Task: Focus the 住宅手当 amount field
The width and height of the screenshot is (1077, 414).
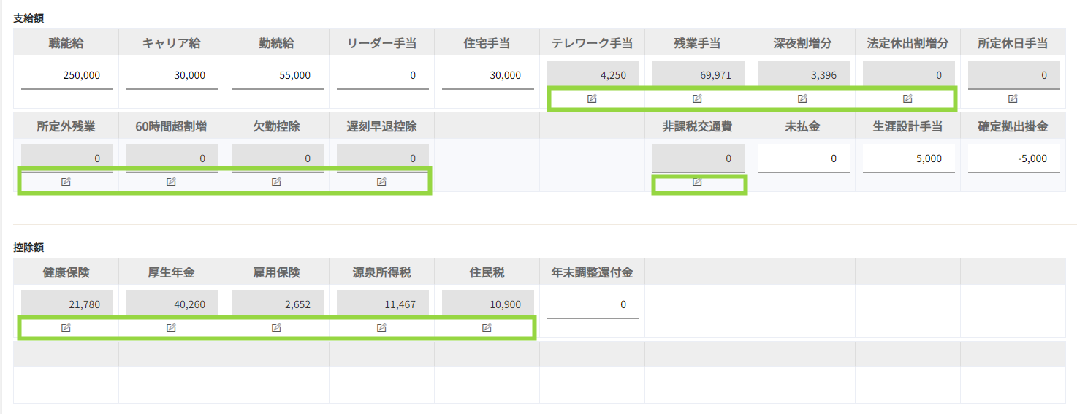Action: (x=487, y=75)
